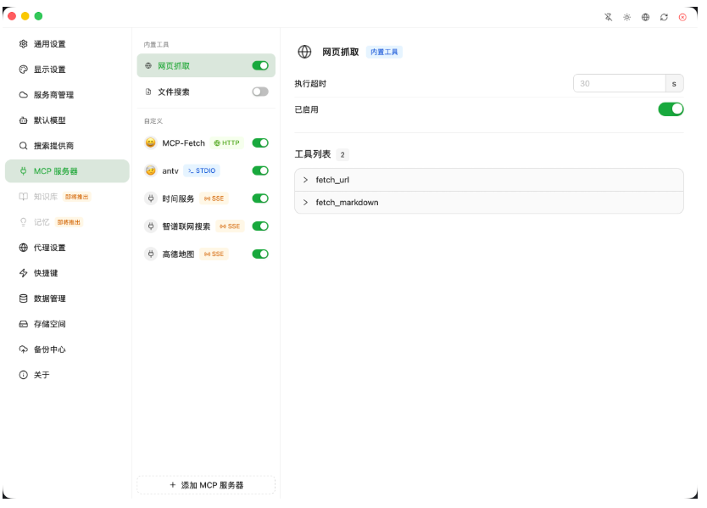Click the 添加 MCP 服务器 button
Screen dimensions: 707x508
coord(206,485)
